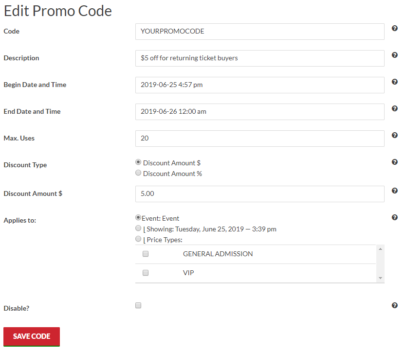This screenshot has width=406, height=351.
Task: Select Discount Amount % radio option
Action: (x=138, y=173)
